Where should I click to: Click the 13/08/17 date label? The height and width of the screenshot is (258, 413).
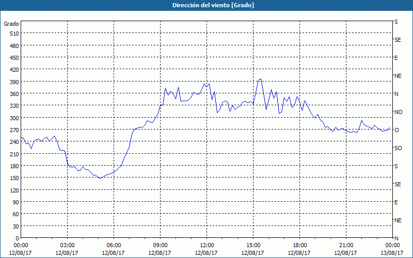[392, 253]
